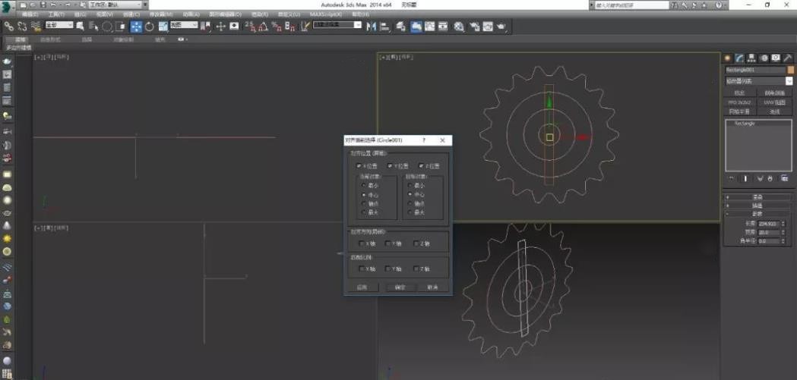The image size is (797, 380).
Task: Open the Display panel icon
Action: pyautogui.click(x=776, y=58)
